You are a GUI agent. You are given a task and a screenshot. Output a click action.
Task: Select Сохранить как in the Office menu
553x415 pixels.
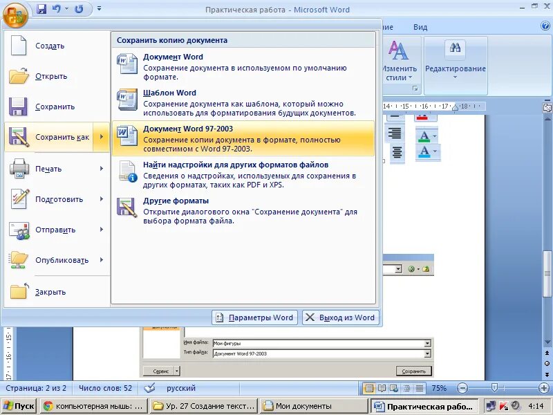(x=48, y=137)
